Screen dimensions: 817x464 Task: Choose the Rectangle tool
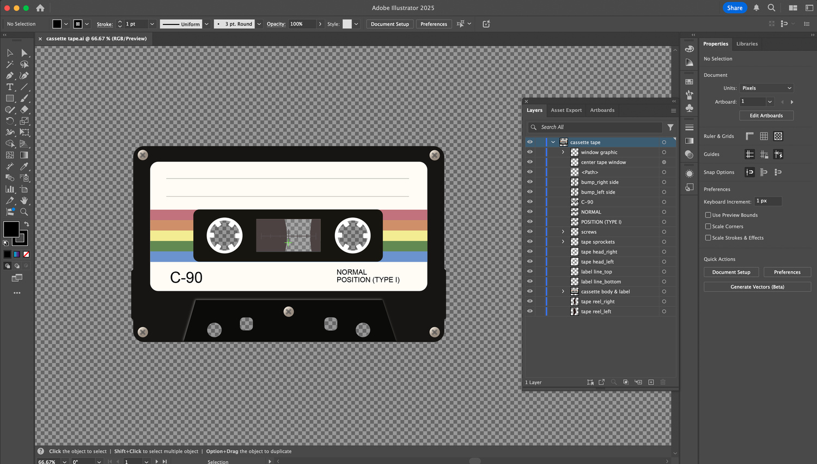pyautogui.click(x=10, y=99)
